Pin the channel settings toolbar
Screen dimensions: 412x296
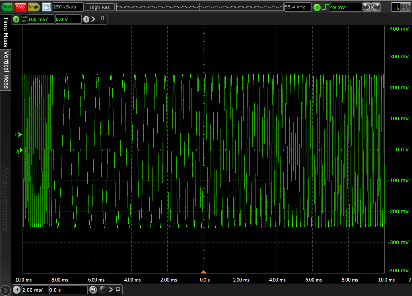(103, 19)
